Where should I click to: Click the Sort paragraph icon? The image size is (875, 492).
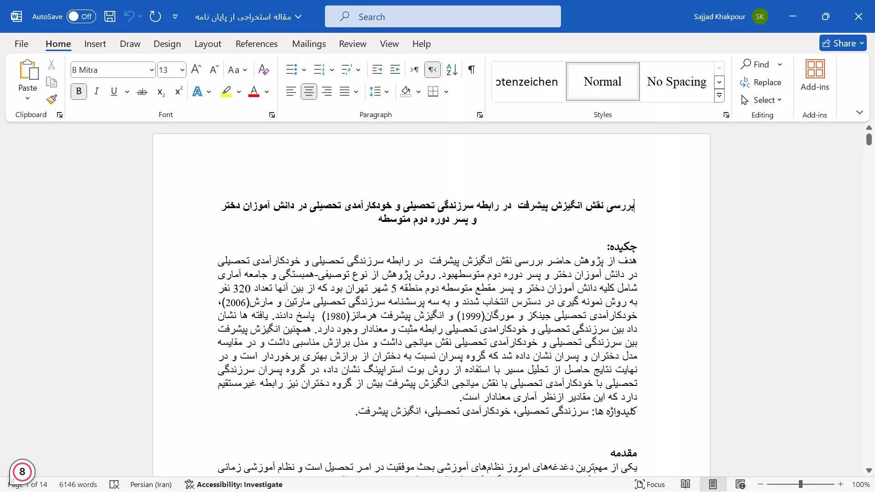pyautogui.click(x=452, y=70)
